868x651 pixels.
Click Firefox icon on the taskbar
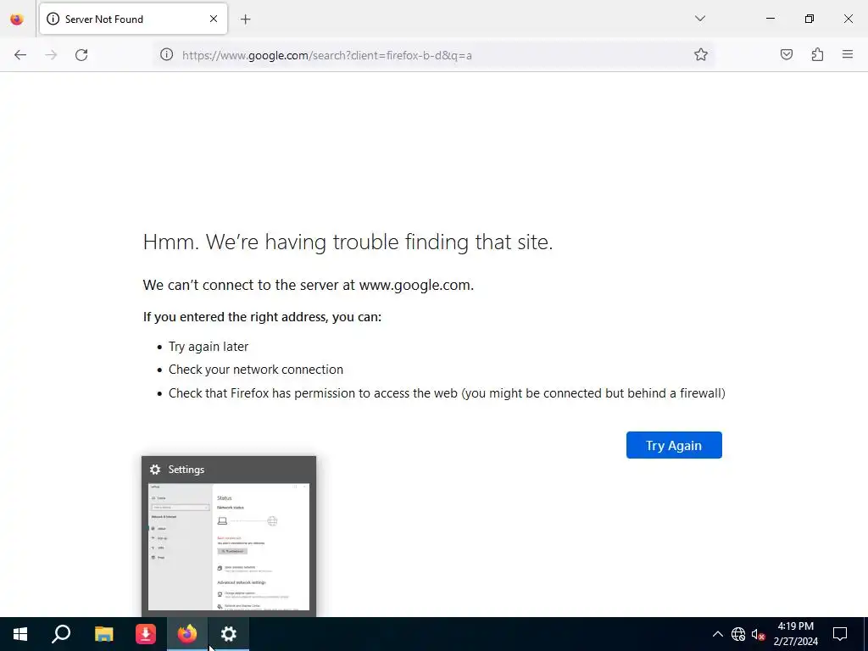187,634
